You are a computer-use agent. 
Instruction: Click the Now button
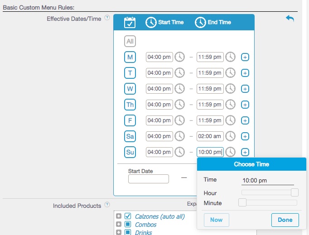[x=217, y=220]
